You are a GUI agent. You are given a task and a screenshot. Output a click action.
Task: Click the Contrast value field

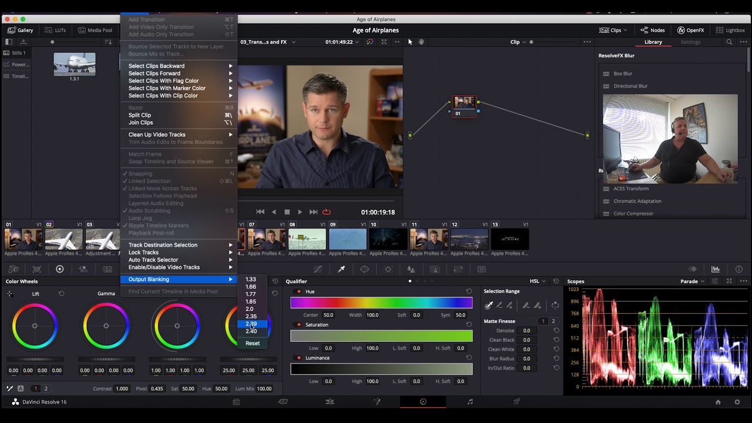(122, 388)
